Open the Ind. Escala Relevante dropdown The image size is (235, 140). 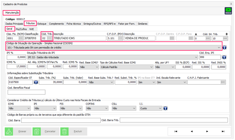[184, 82]
